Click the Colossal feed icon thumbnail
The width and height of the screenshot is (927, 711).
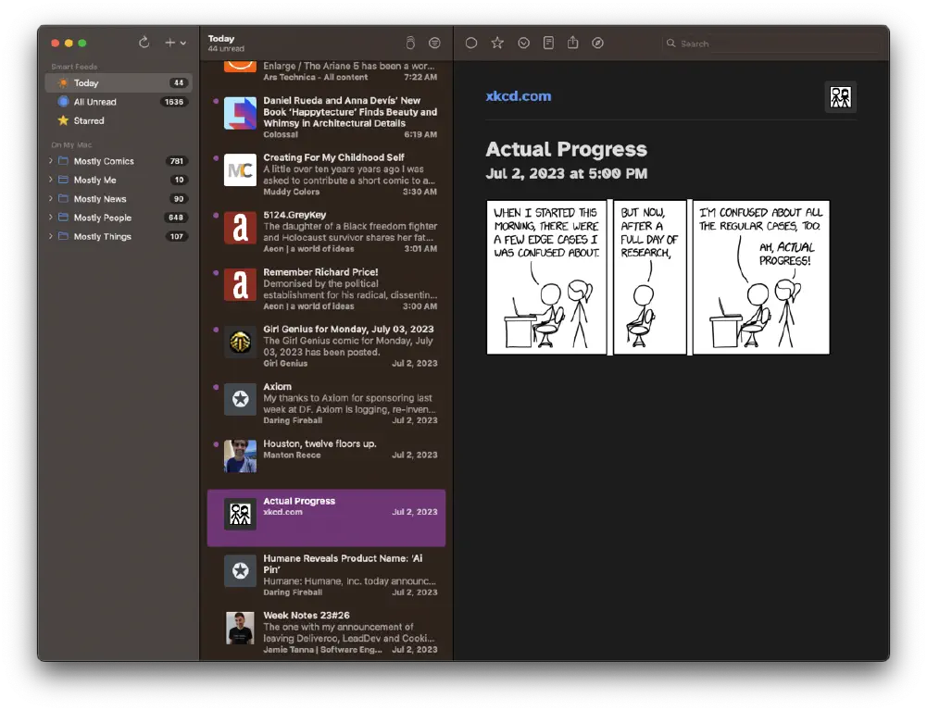coord(240,113)
